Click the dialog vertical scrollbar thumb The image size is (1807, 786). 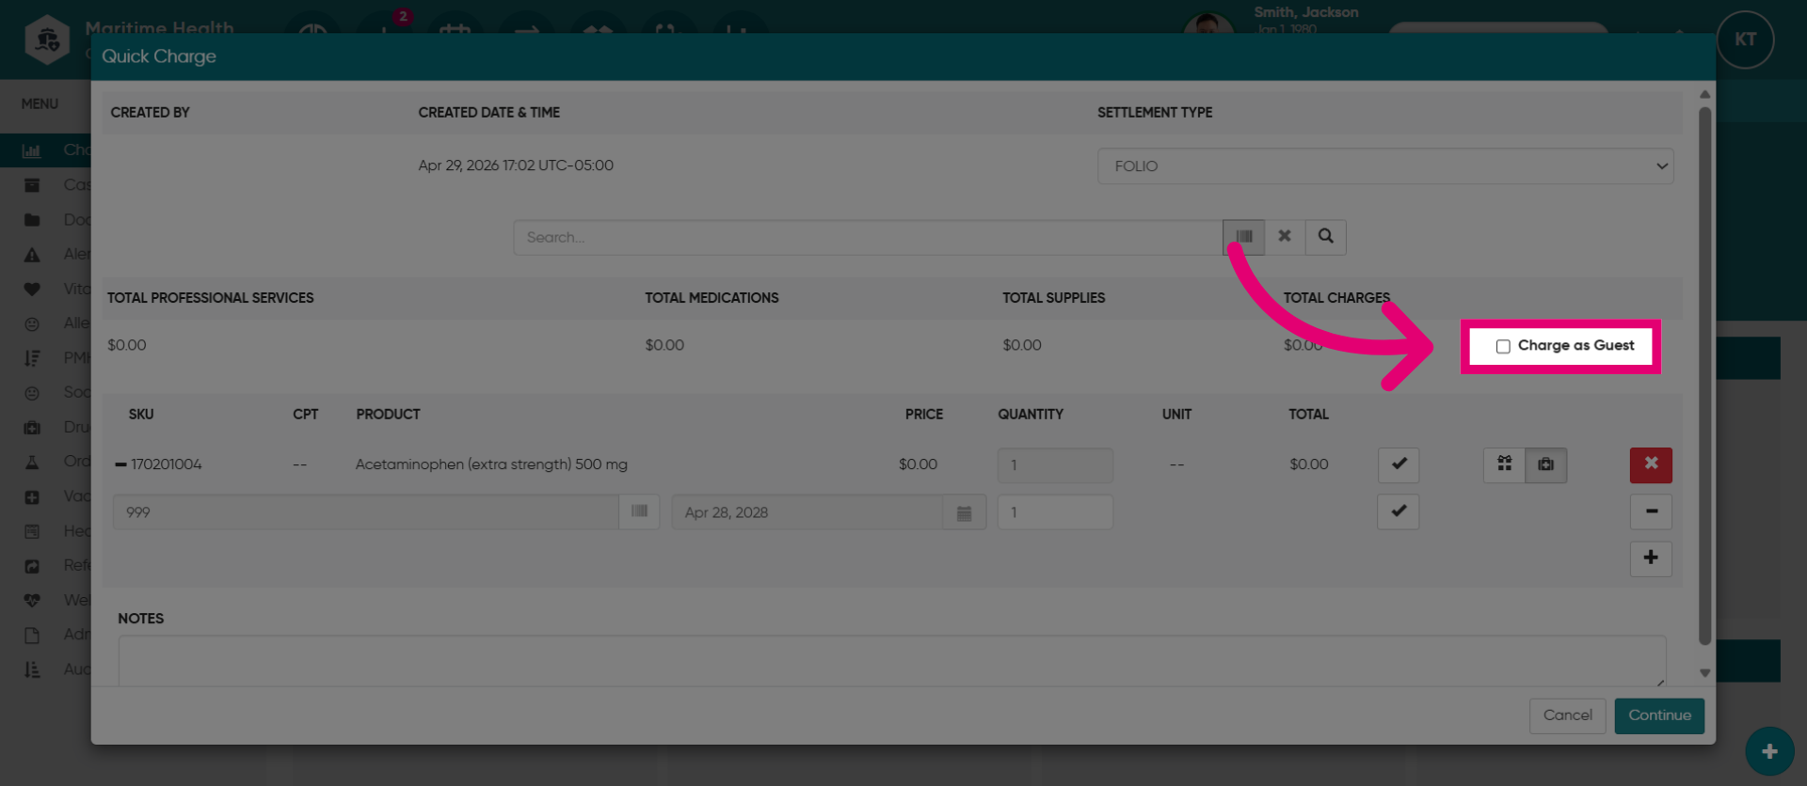click(1704, 376)
